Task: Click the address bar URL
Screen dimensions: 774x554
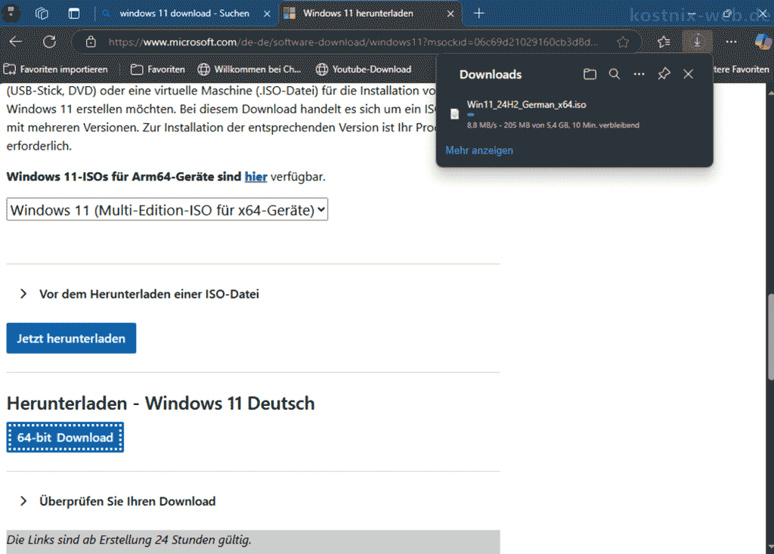Action: click(x=353, y=42)
